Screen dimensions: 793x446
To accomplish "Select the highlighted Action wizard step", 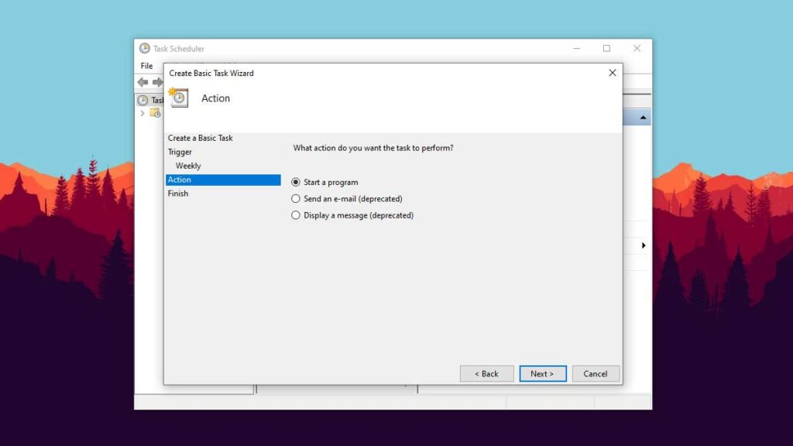I will (223, 180).
